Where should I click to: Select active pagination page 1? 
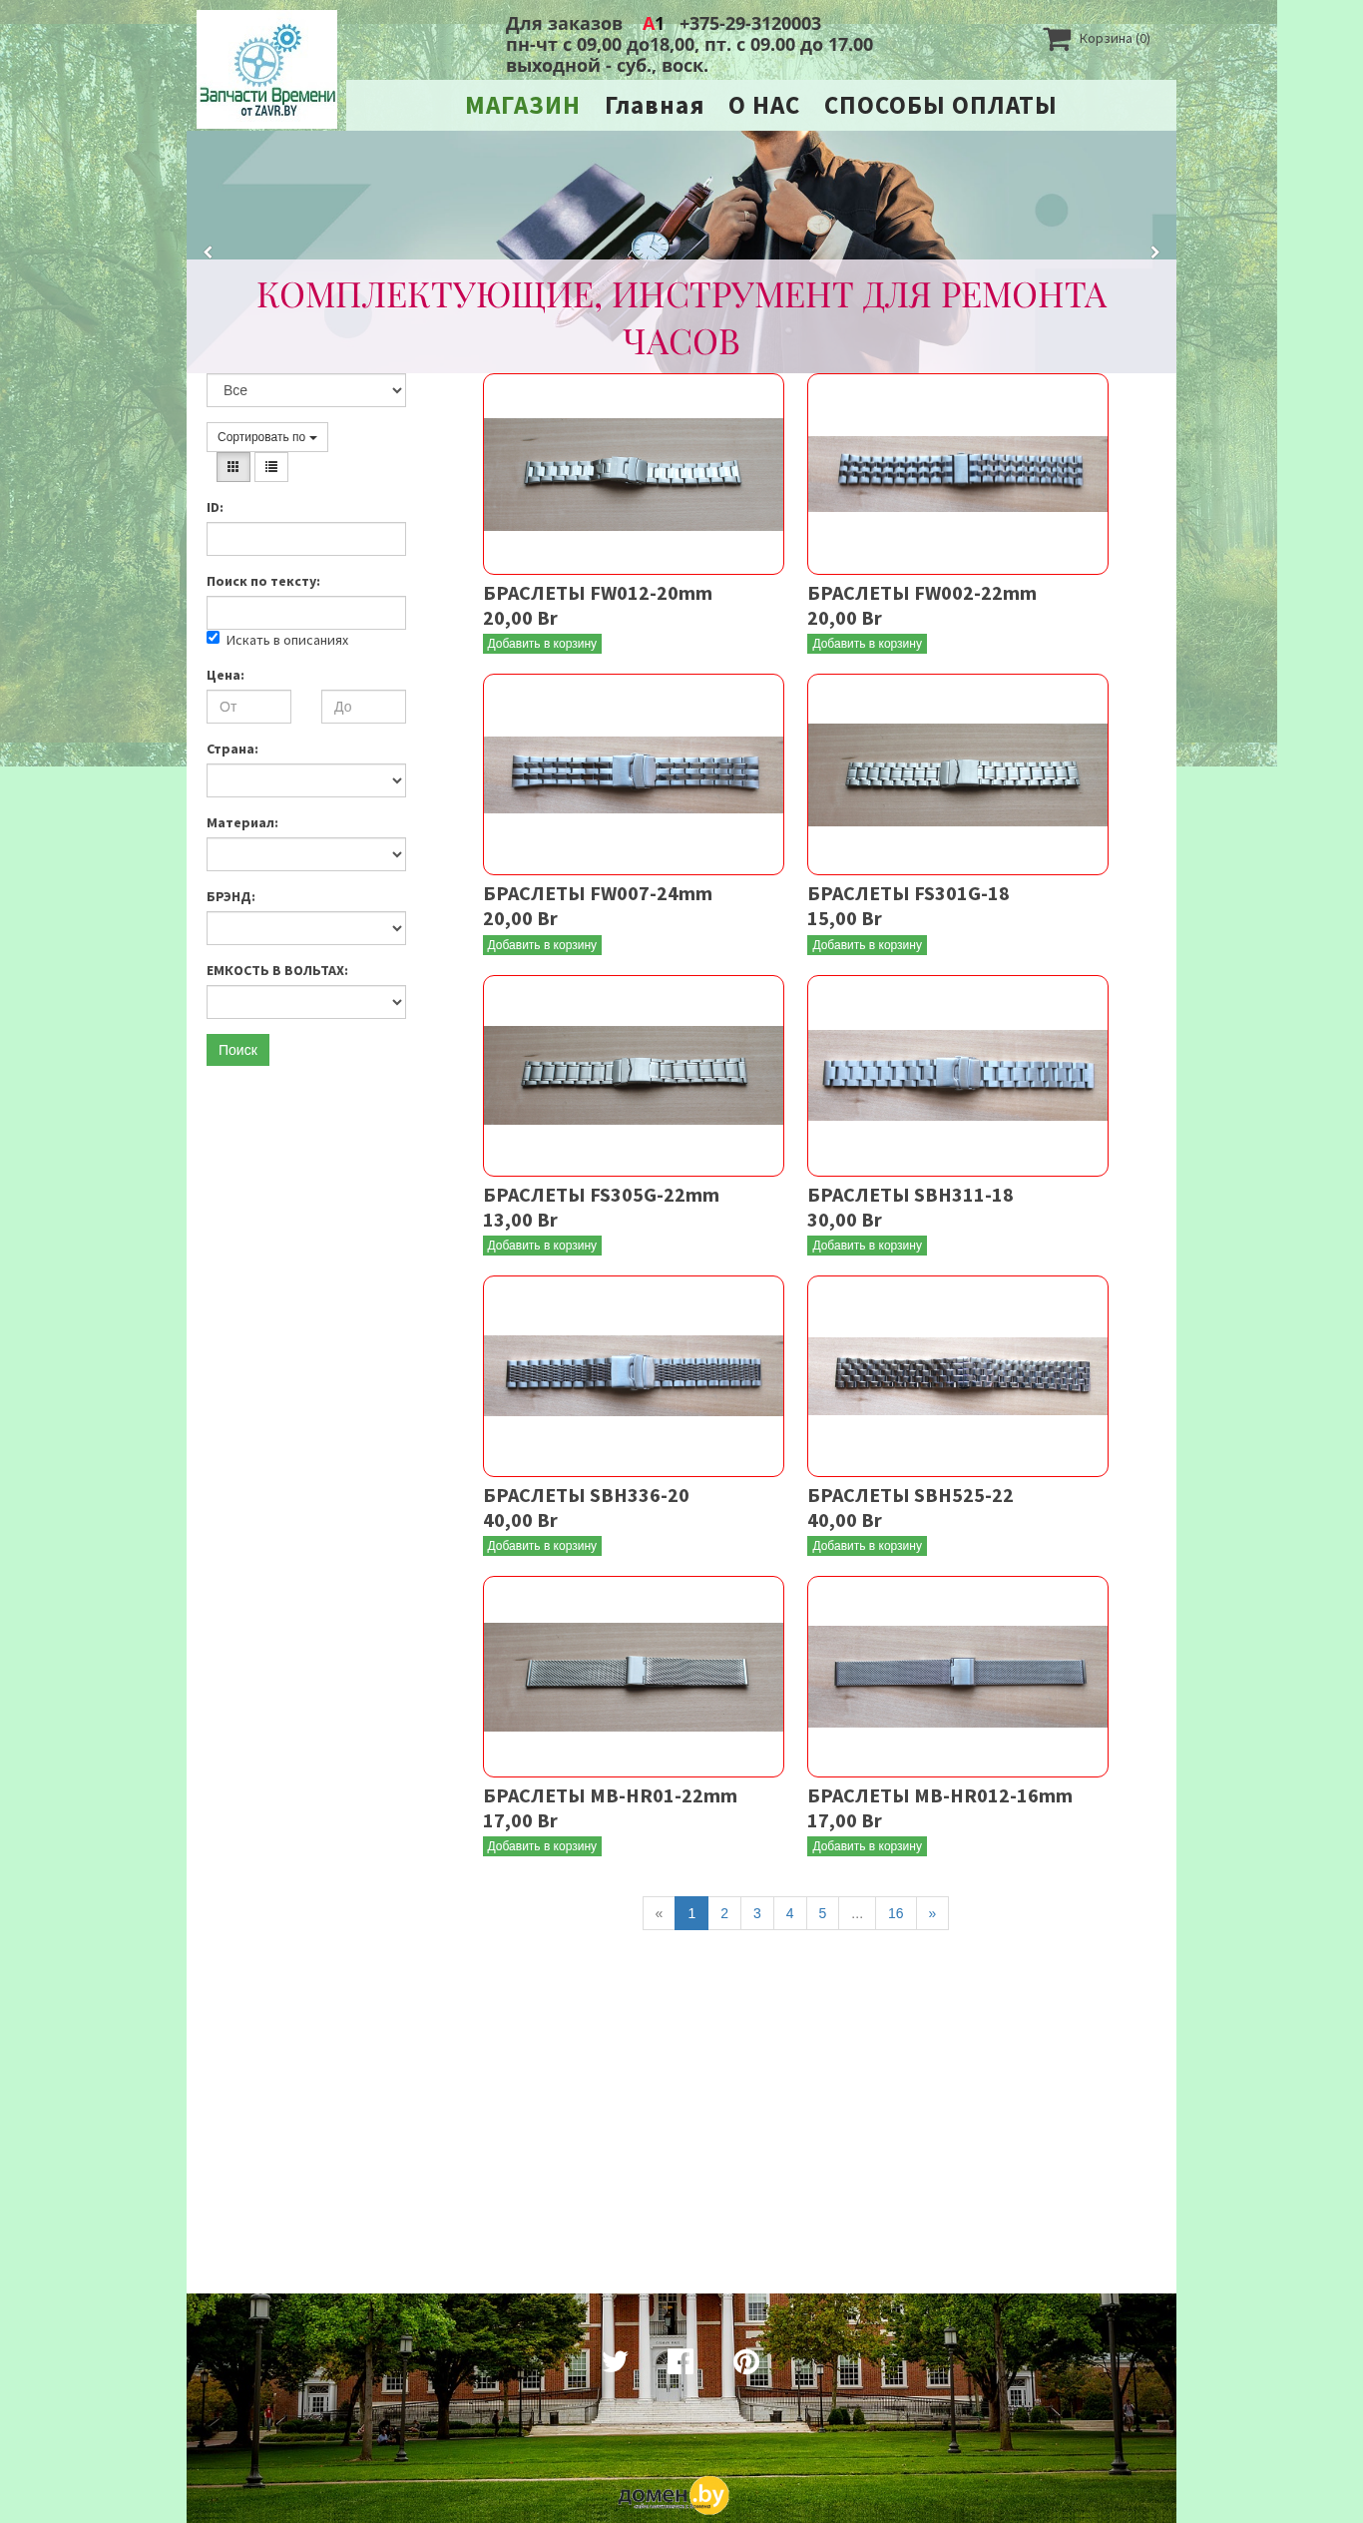coord(691,1913)
